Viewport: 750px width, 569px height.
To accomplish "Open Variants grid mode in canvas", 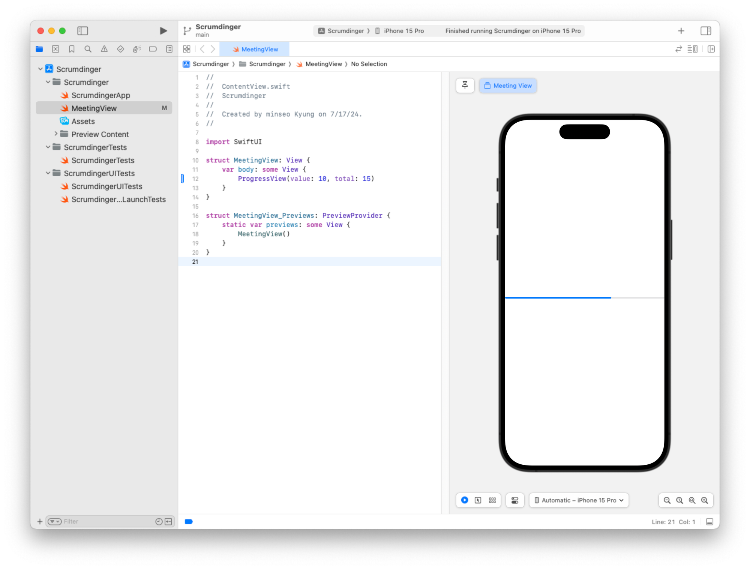I will pos(492,500).
